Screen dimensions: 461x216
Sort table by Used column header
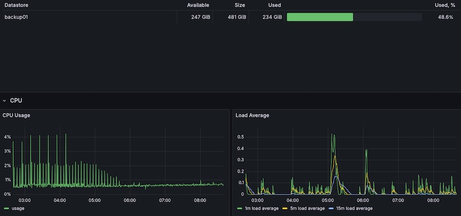(275, 5)
